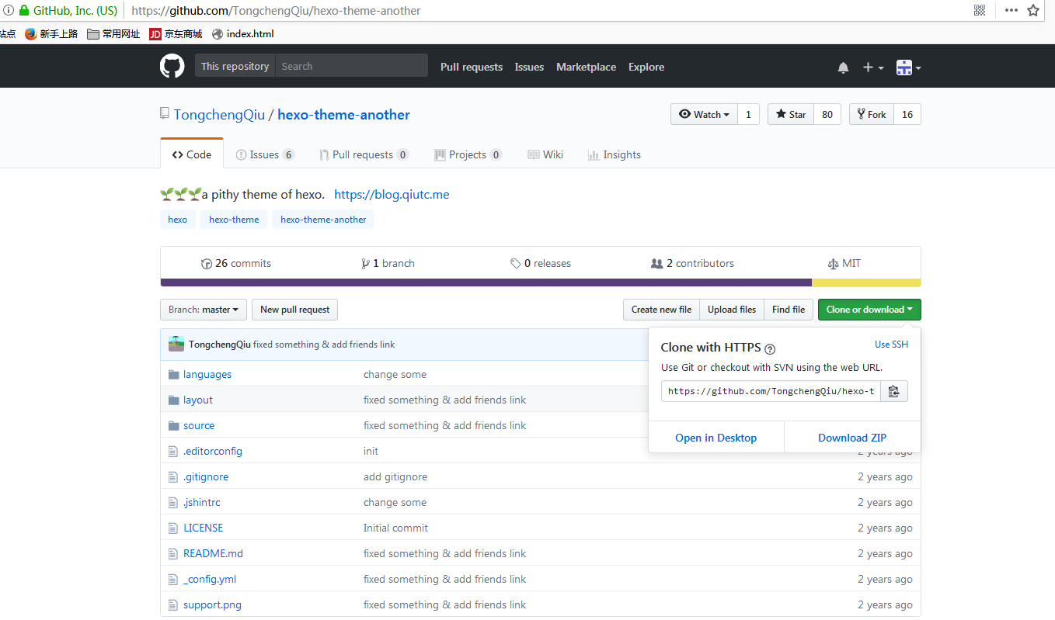View the 16 forks count
This screenshot has width=1055, height=620.
click(907, 114)
